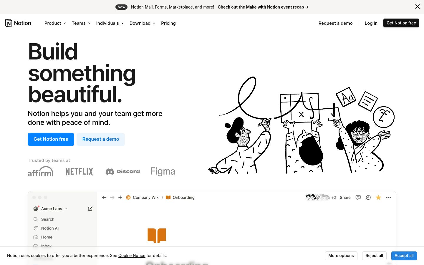The height and width of the screenshot is (265, 424).
Task: Click Request a demo in the top navigation
Action: click(x=335, y=23)
